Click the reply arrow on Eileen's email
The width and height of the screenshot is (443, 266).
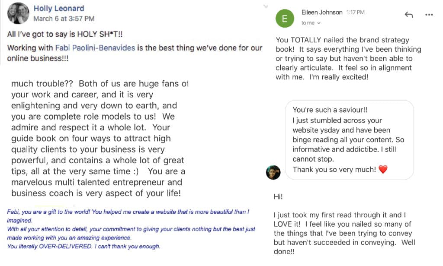408,15
